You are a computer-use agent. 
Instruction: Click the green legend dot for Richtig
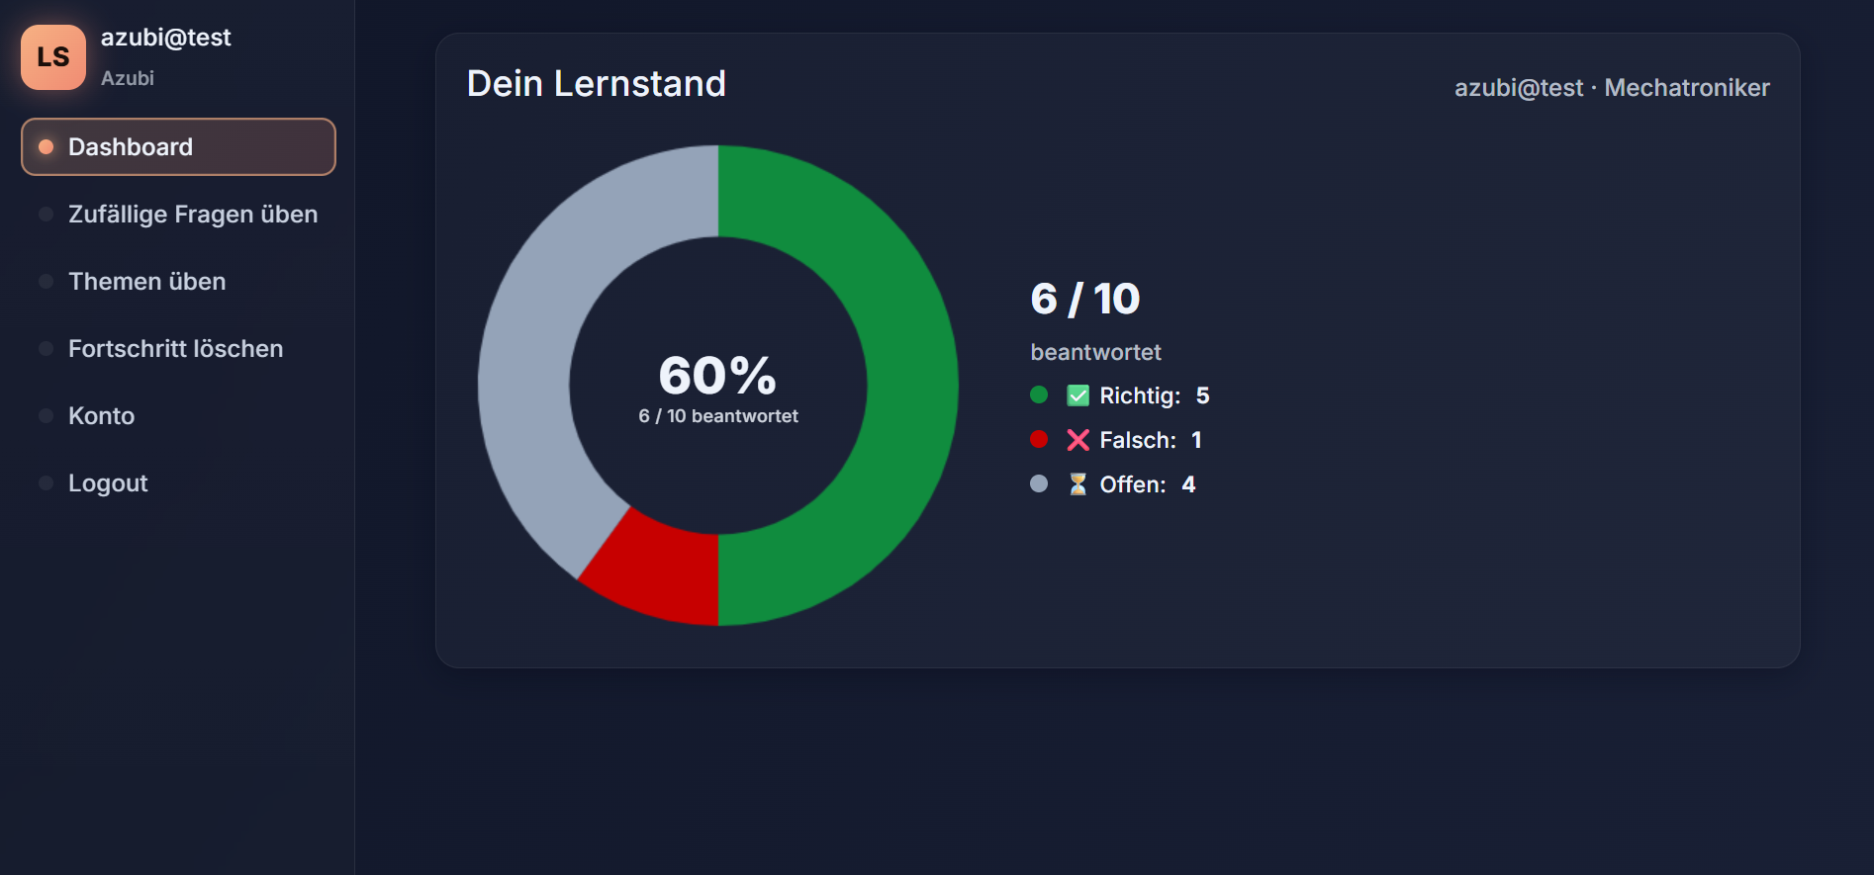(1039, 395)
